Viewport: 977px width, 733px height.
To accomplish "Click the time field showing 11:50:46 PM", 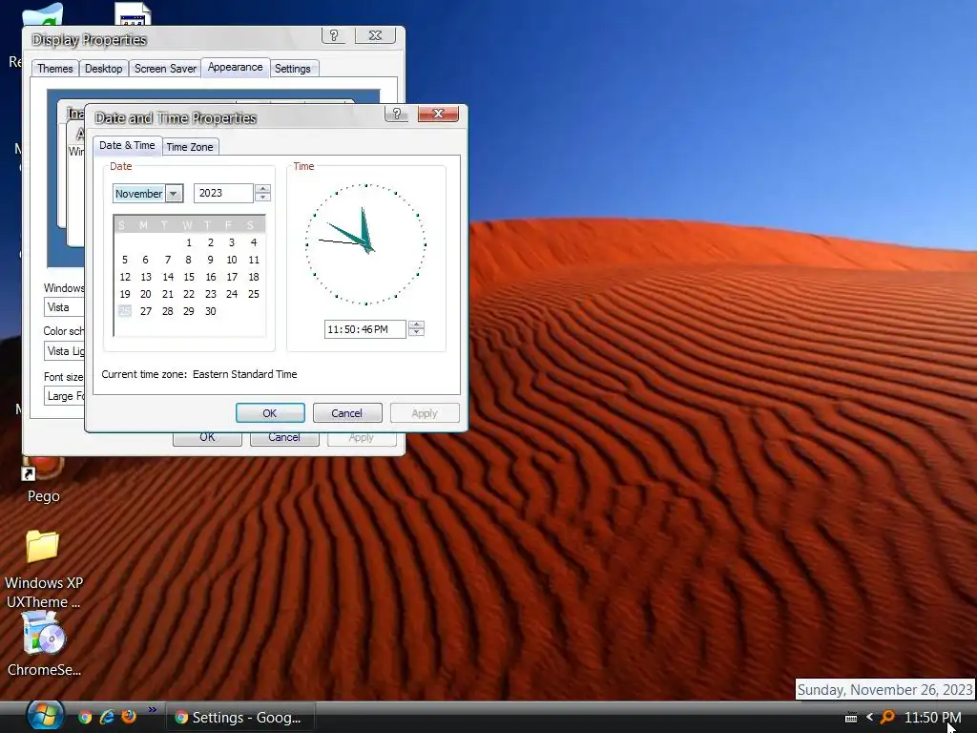I will pyautogui.click(x=364, y=329).
